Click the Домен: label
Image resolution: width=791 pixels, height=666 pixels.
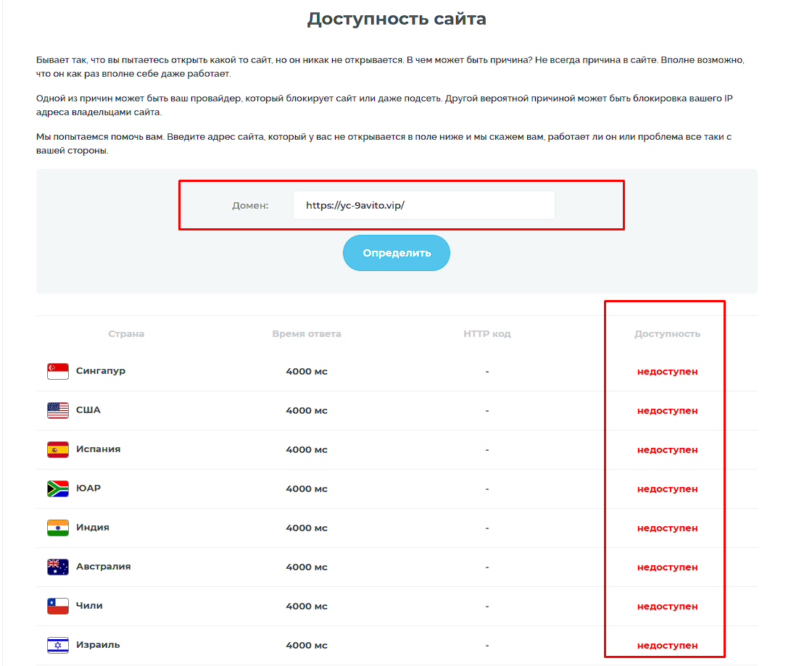(x=250, y=206)
